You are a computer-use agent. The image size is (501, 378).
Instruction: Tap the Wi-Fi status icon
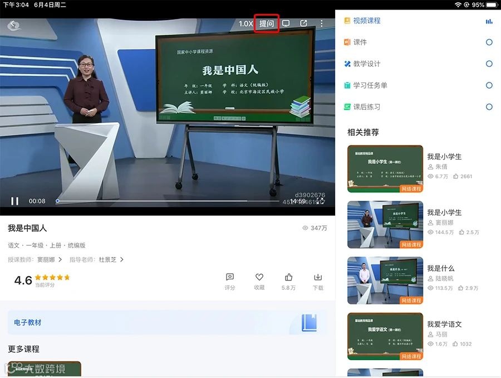458,5
